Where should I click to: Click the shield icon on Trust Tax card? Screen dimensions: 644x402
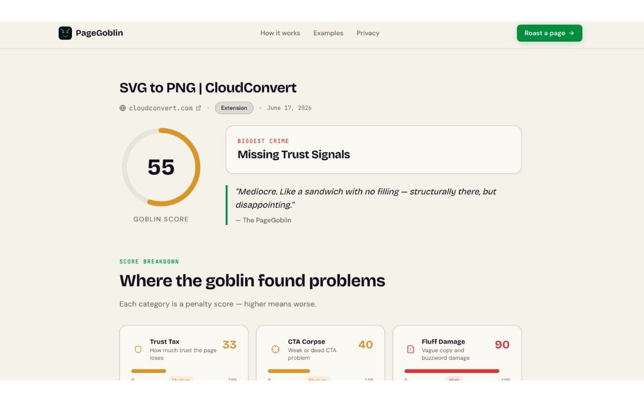point(138,349)
